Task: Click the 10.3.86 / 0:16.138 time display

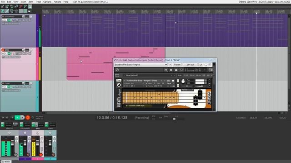Action: [x=112, y=118]
